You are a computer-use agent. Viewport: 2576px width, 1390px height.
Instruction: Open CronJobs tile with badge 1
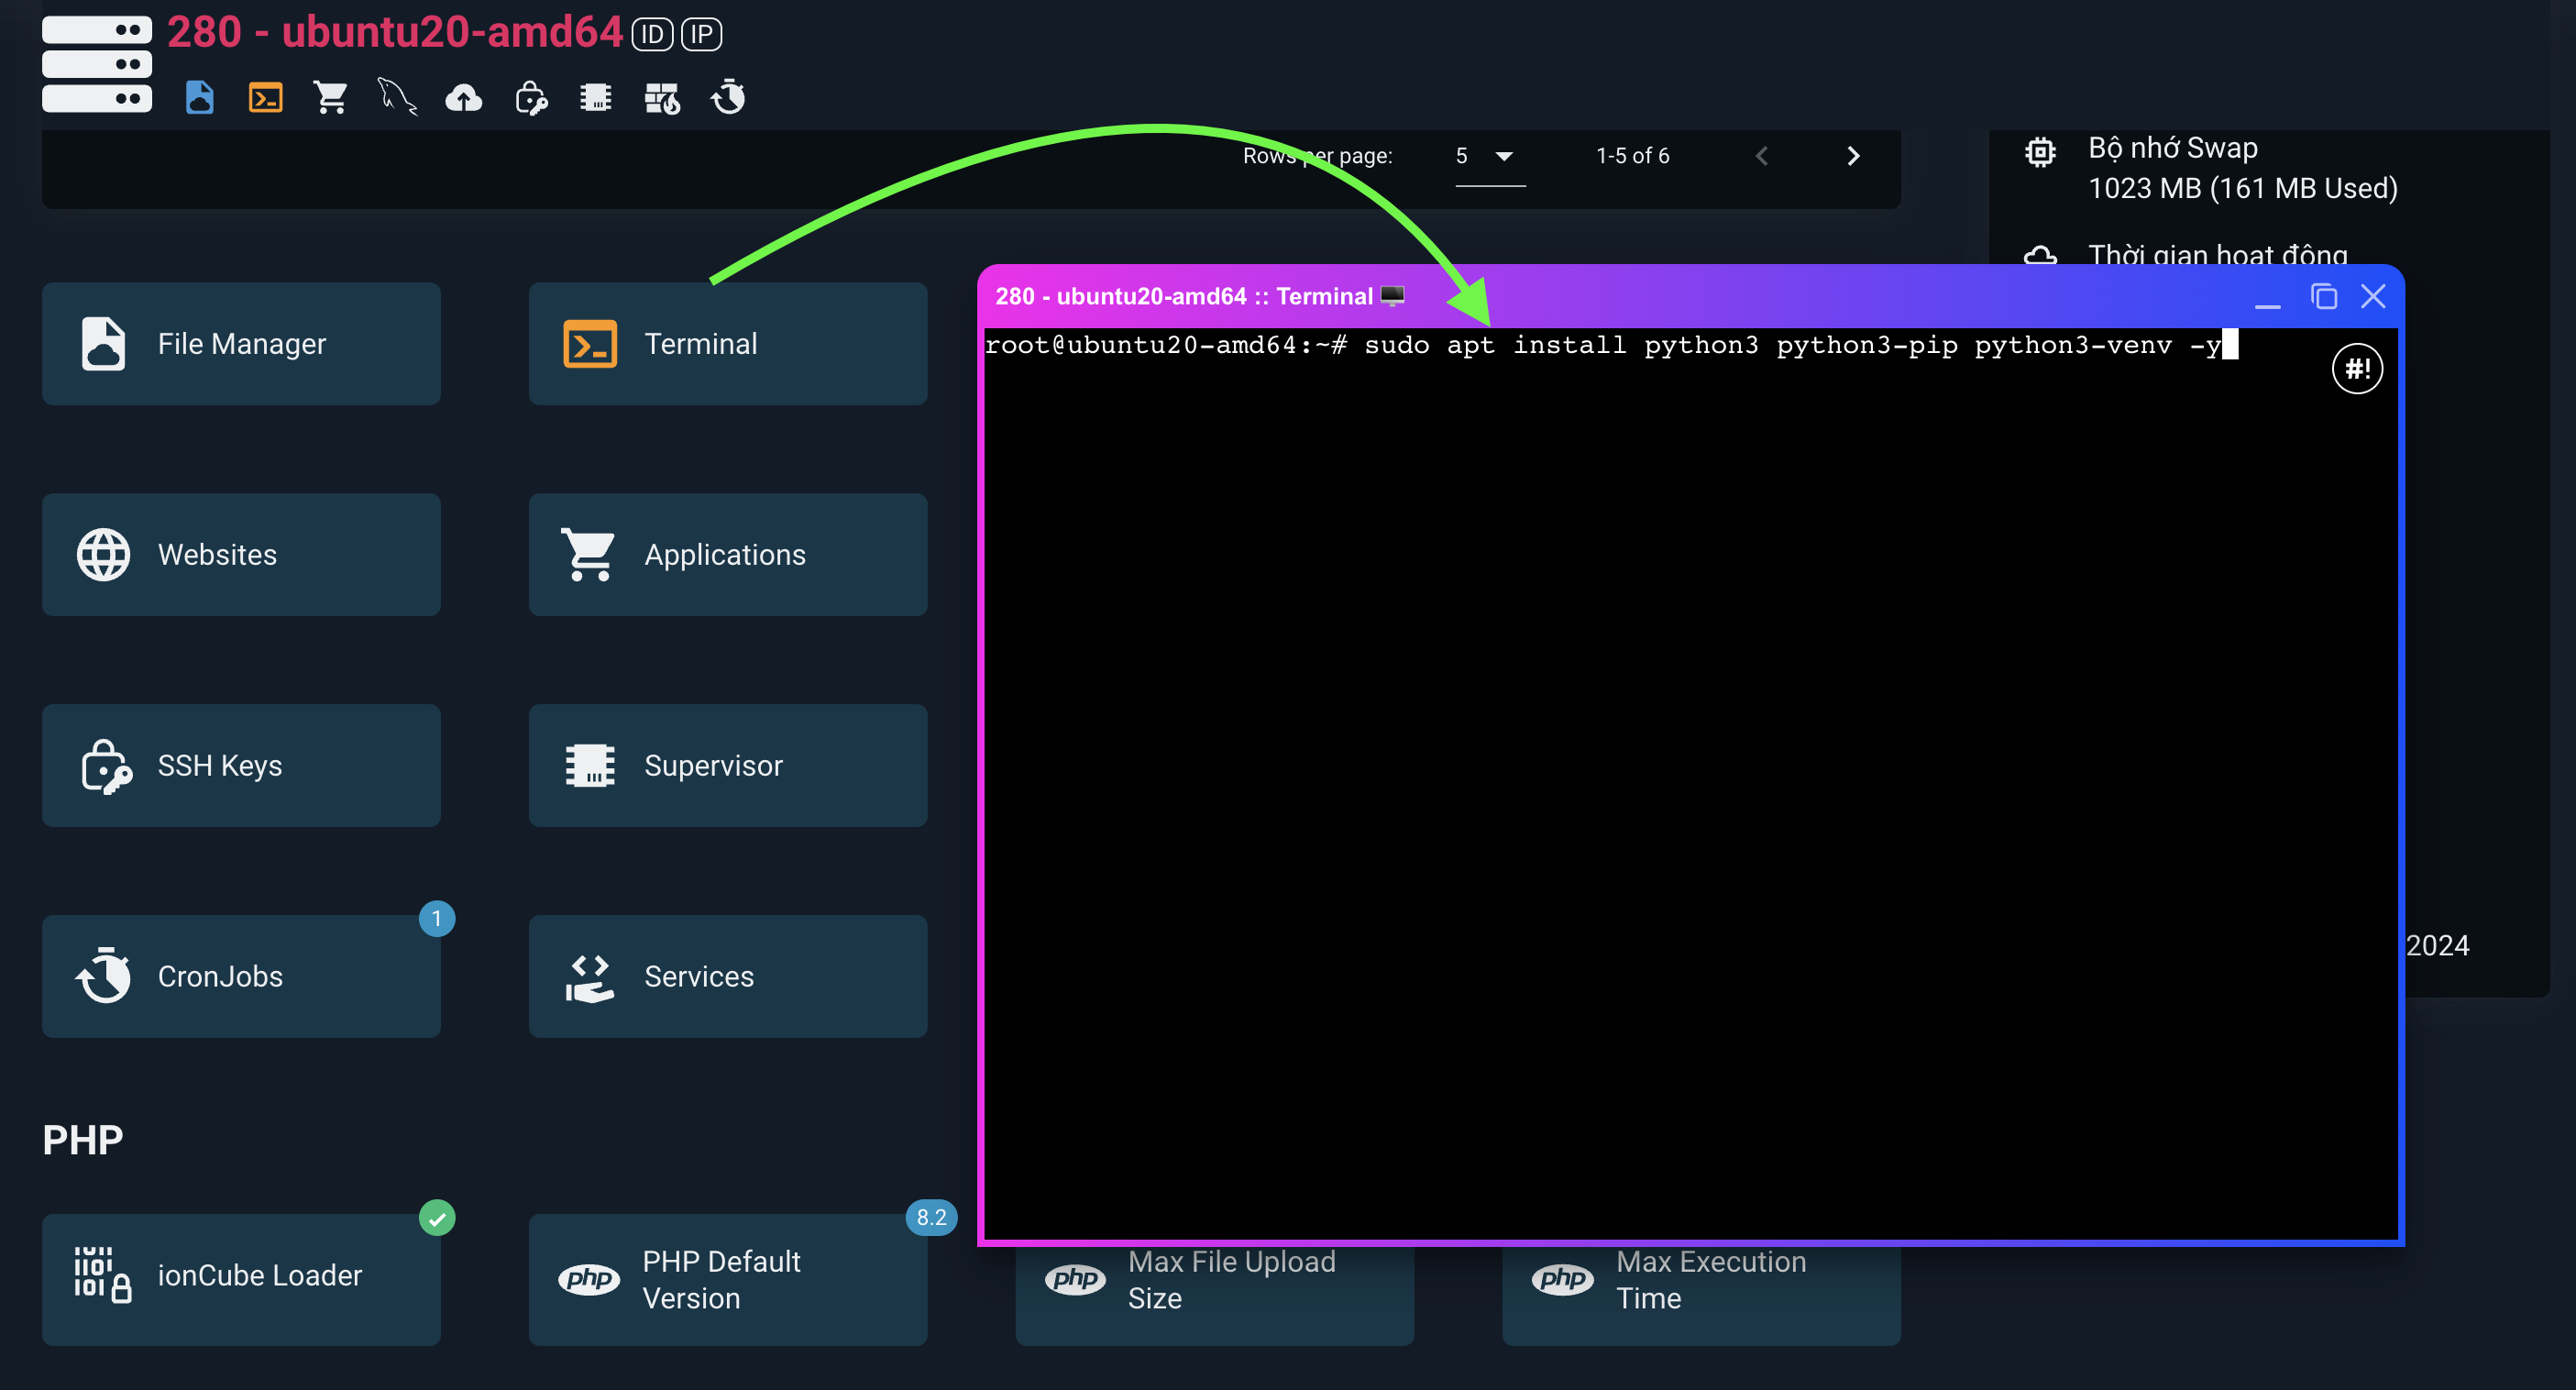pos(241,976)
